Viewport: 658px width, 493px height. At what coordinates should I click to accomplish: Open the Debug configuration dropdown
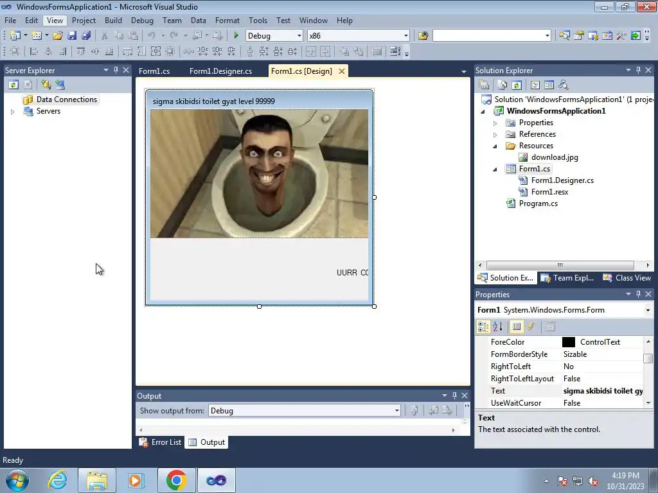click(x=299, y=36)
